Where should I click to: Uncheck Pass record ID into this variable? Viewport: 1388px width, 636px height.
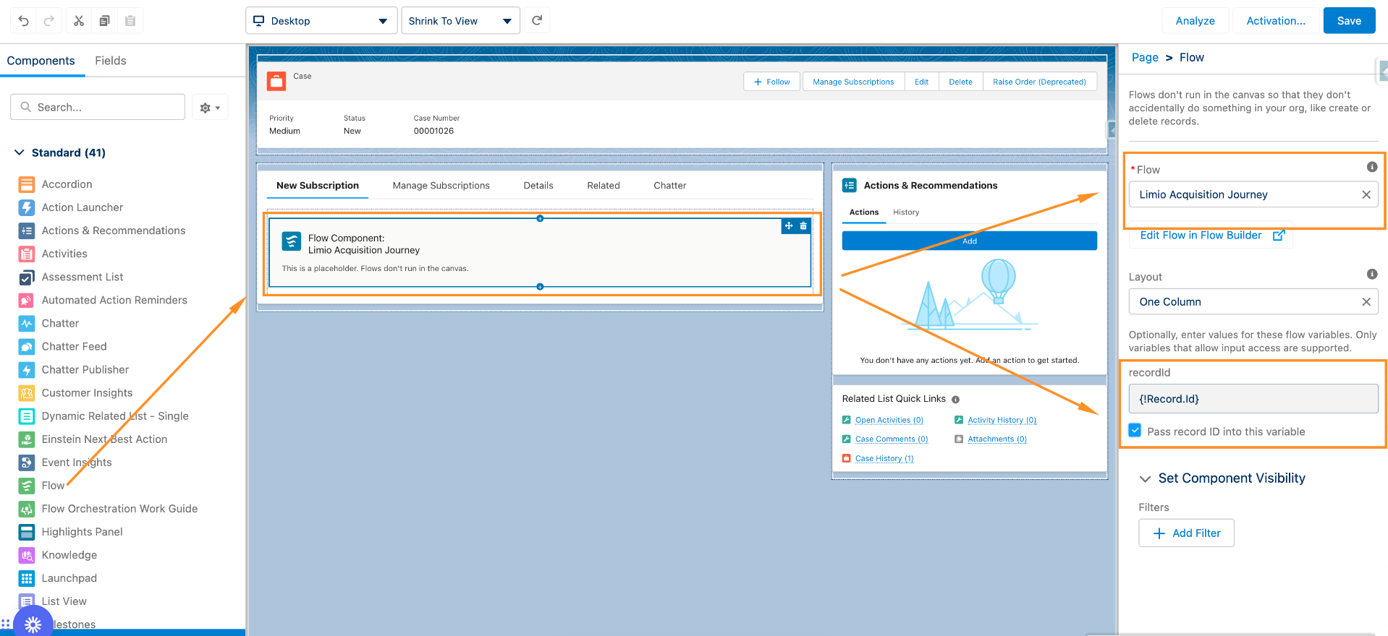1135,431
